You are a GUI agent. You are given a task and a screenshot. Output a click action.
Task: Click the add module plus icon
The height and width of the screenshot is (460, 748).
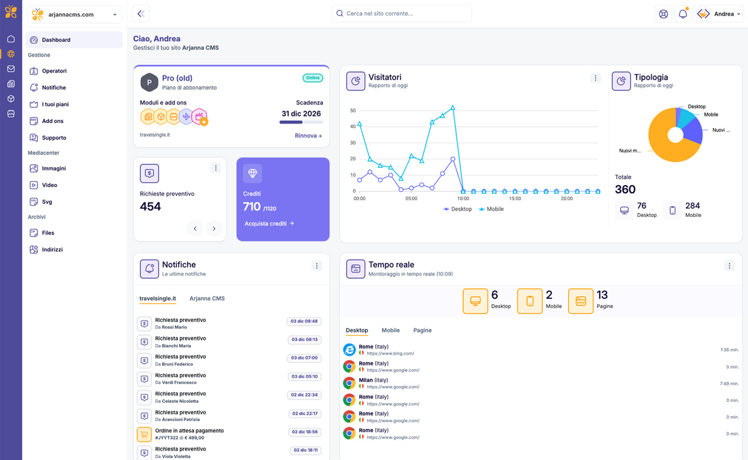point(203,122)
